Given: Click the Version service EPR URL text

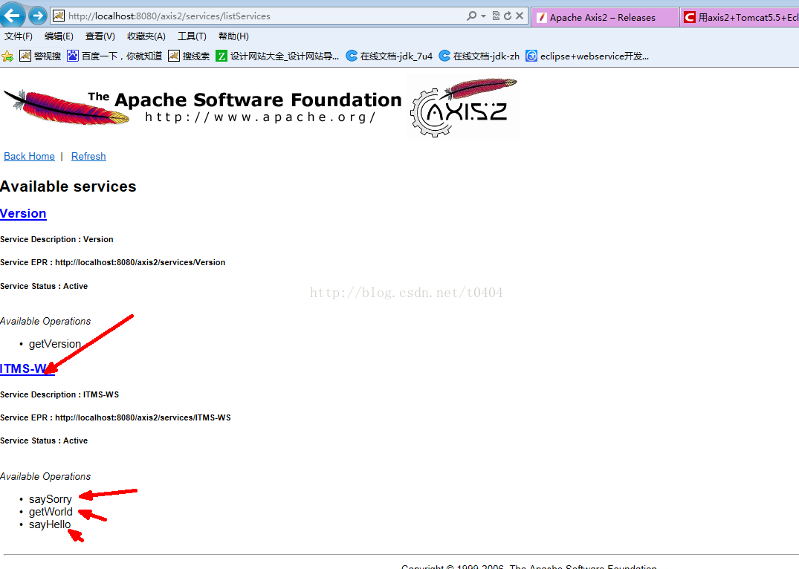Looking at the screenshot, I should click(140, 262).
